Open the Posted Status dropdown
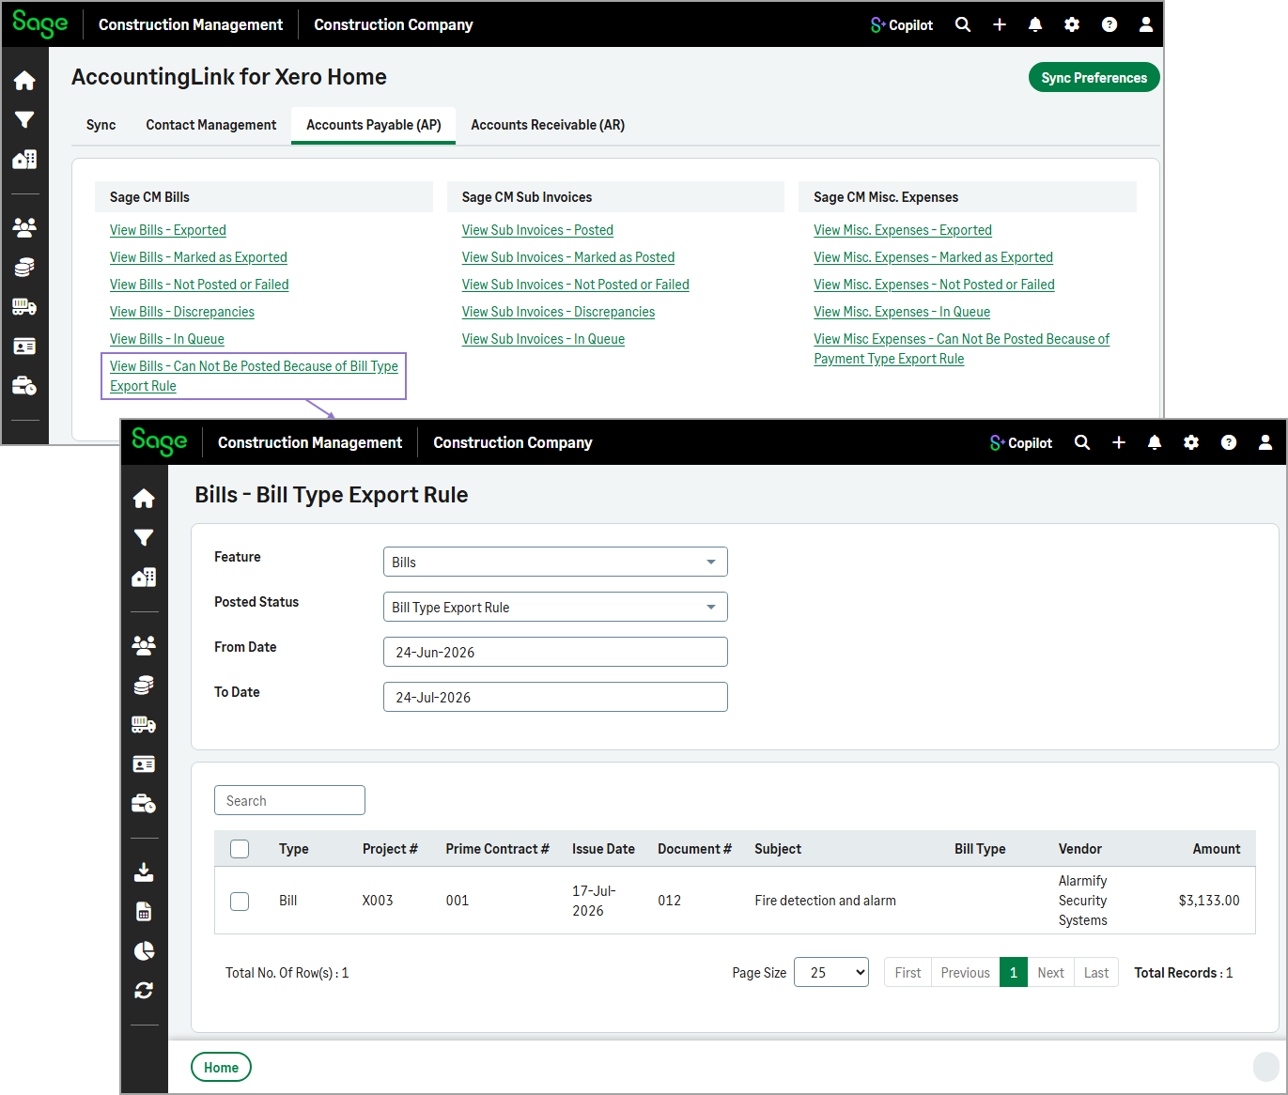This screenshot has height=1095, width=1288. (x=555, y=607)
